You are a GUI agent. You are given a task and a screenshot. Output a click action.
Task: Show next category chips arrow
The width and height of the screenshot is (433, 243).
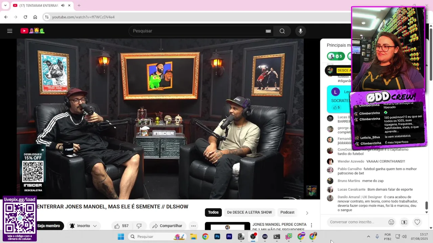pos(307,213)
